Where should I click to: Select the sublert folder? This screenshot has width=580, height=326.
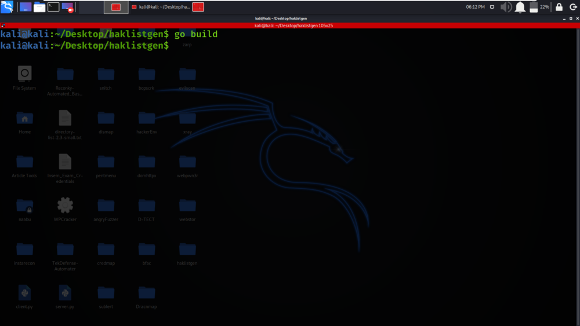(x=106, y=297)
